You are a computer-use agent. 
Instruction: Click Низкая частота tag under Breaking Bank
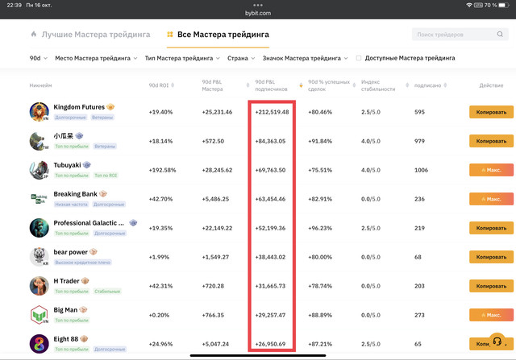(71, 205)
